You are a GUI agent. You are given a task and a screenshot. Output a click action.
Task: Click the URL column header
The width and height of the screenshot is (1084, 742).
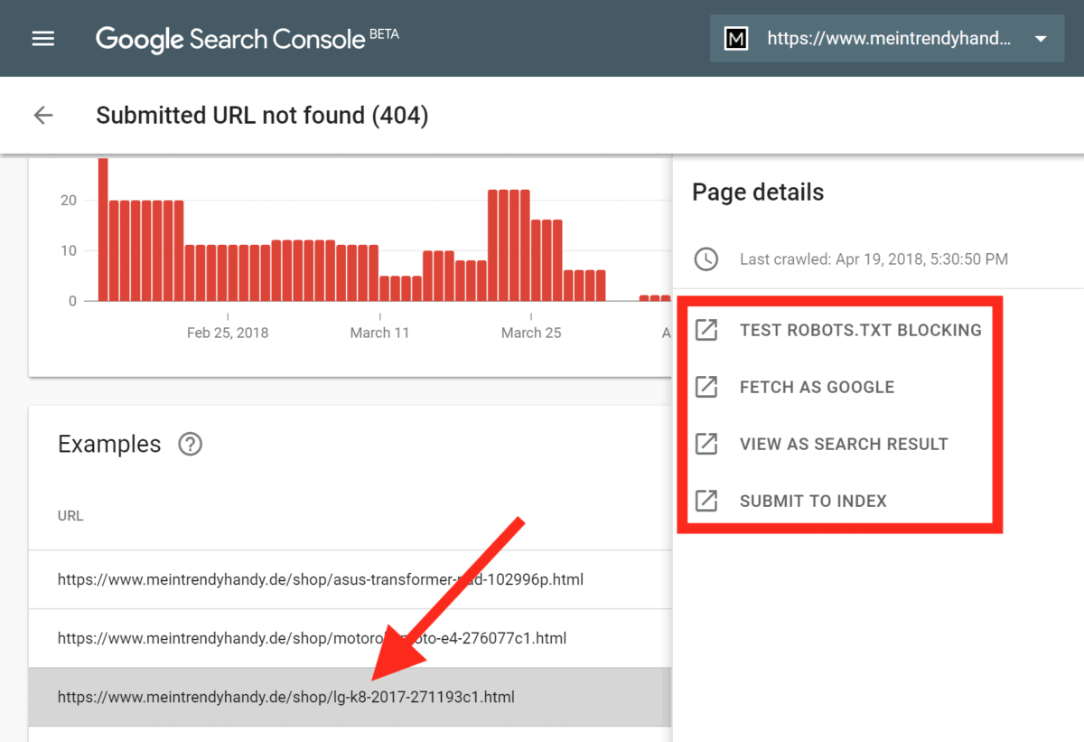coord(70,516)
